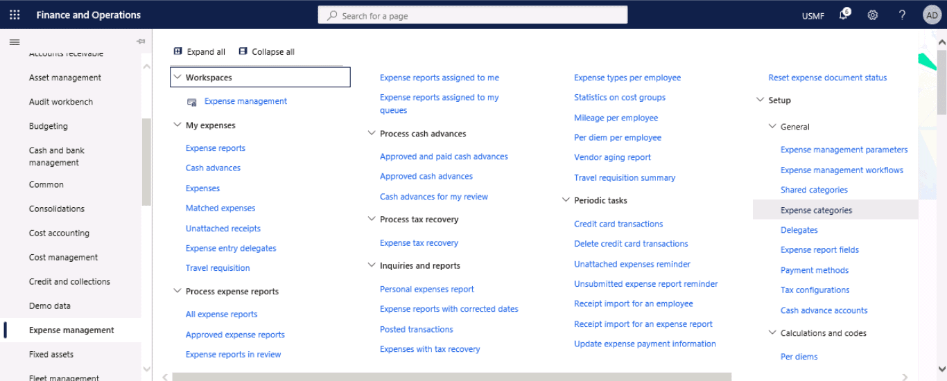The width and height of the screenshot is (947, 381).
Task: Open the help question mark icon
Action: 902,15
